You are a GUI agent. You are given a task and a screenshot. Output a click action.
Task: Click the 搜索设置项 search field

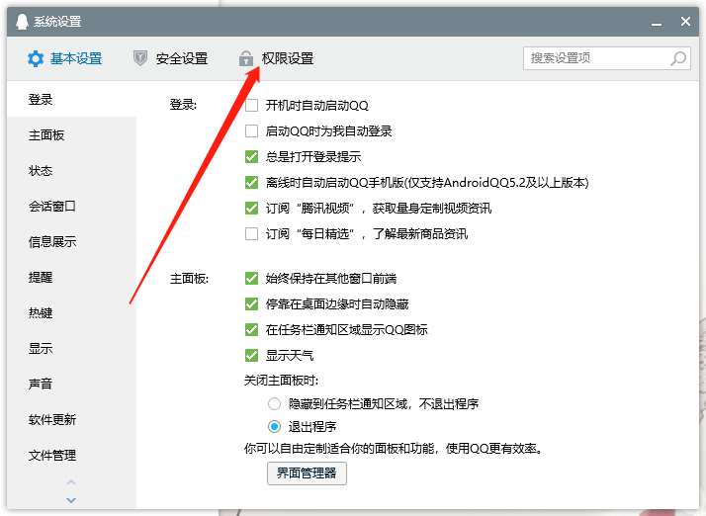[x=607, y=58]
